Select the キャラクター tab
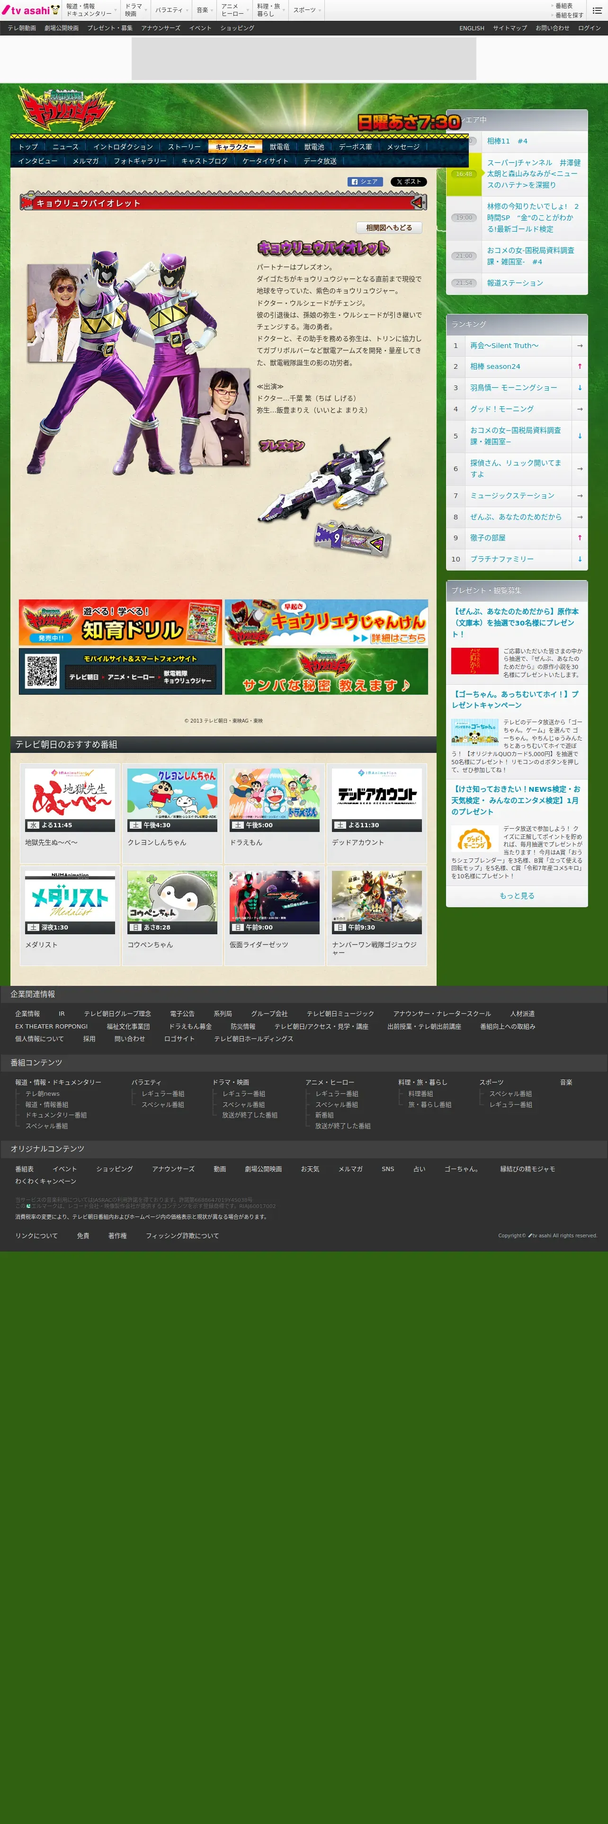 tap(235, 147)
